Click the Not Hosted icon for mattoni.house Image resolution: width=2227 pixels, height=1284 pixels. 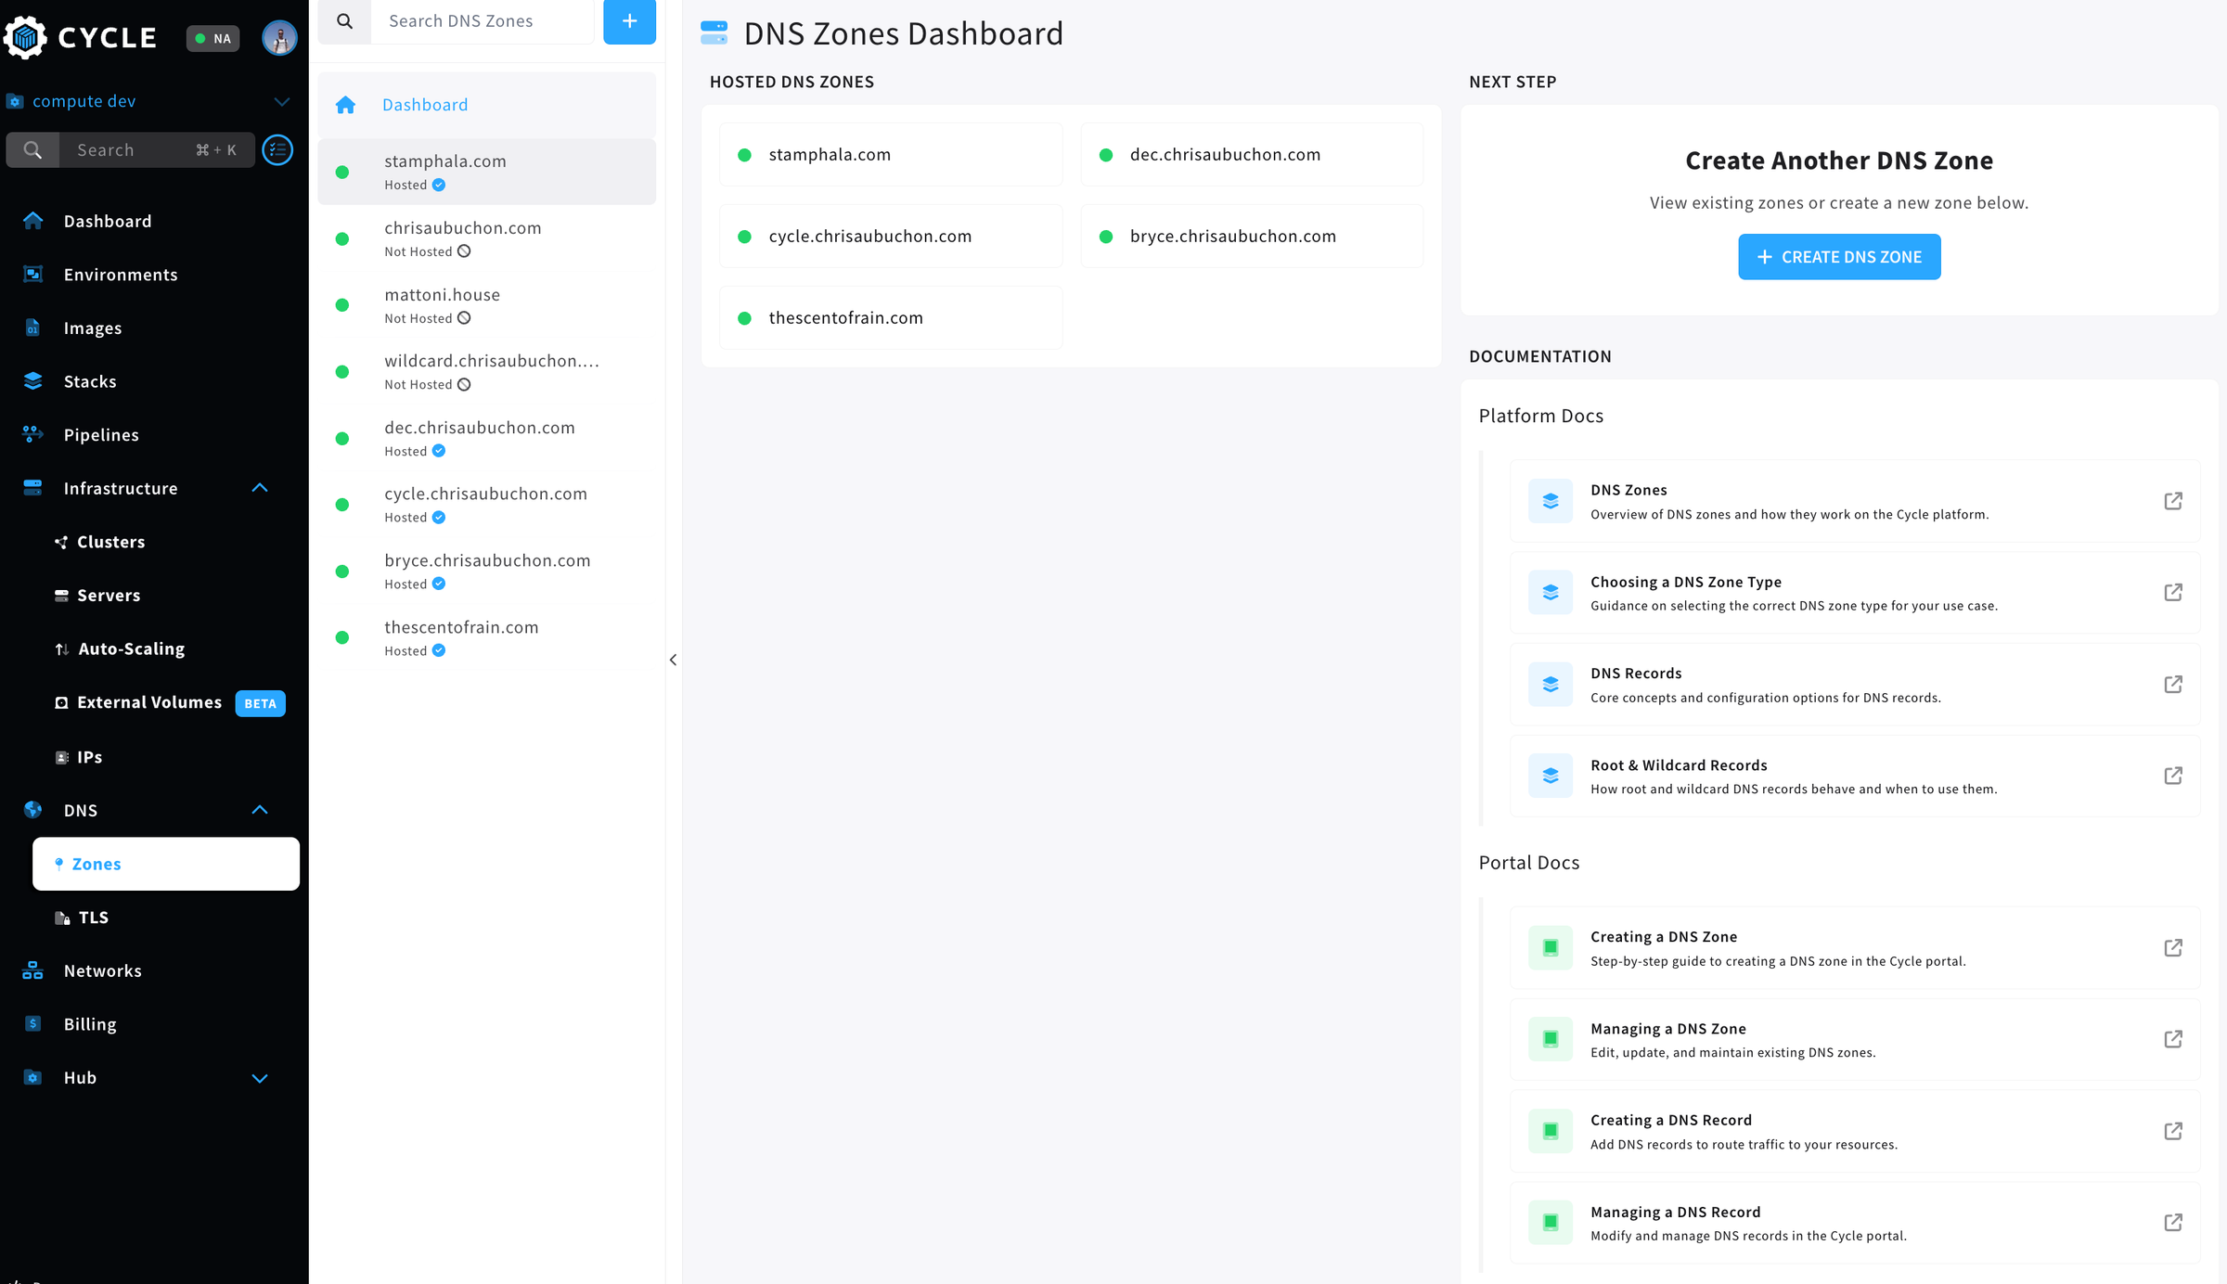pyautogui.click(x=464, y=318)
